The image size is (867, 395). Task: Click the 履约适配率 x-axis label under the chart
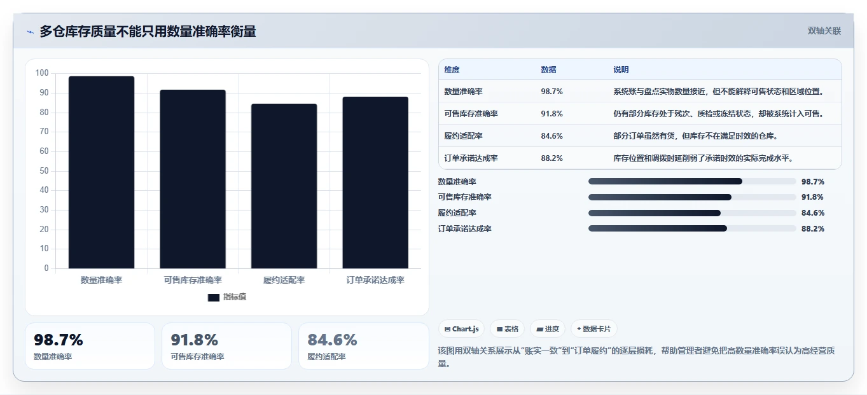(284, 280)
